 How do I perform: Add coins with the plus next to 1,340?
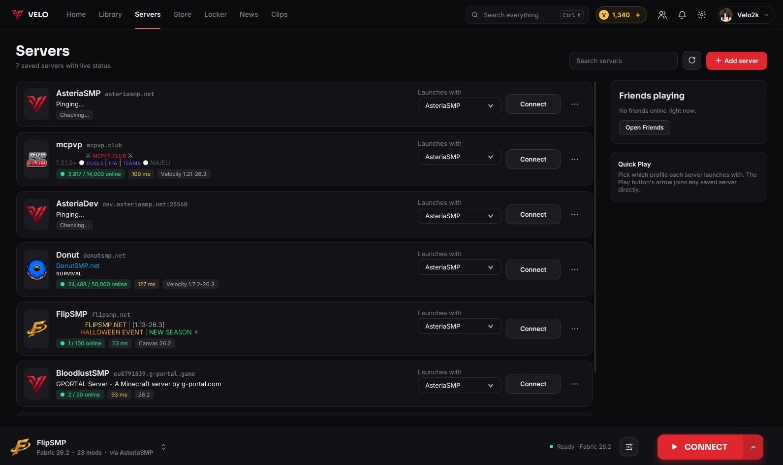[638, 15]
